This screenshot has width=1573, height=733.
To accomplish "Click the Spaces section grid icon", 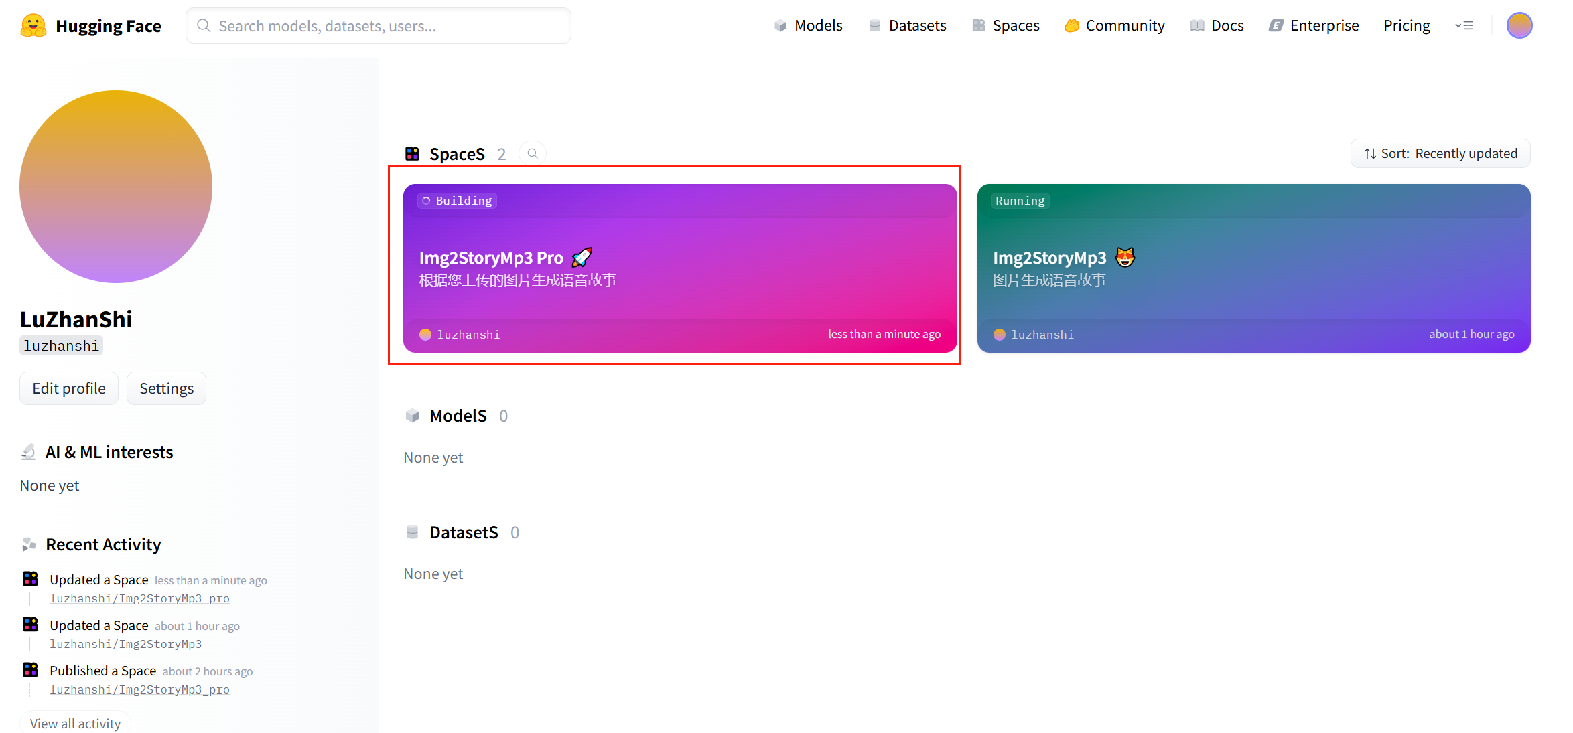I will tap(413, 154).
